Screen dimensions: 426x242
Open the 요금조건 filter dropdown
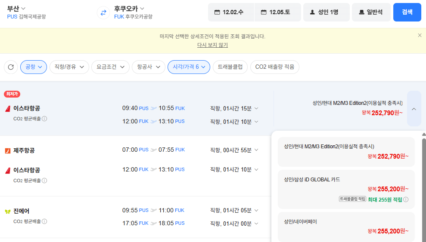[x=110, y=67]
